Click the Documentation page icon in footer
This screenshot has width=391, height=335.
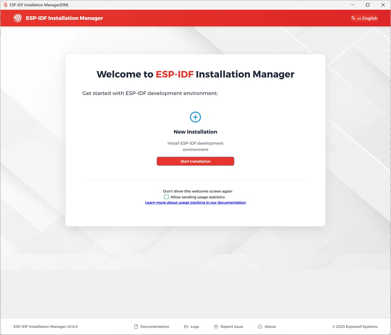136,327
